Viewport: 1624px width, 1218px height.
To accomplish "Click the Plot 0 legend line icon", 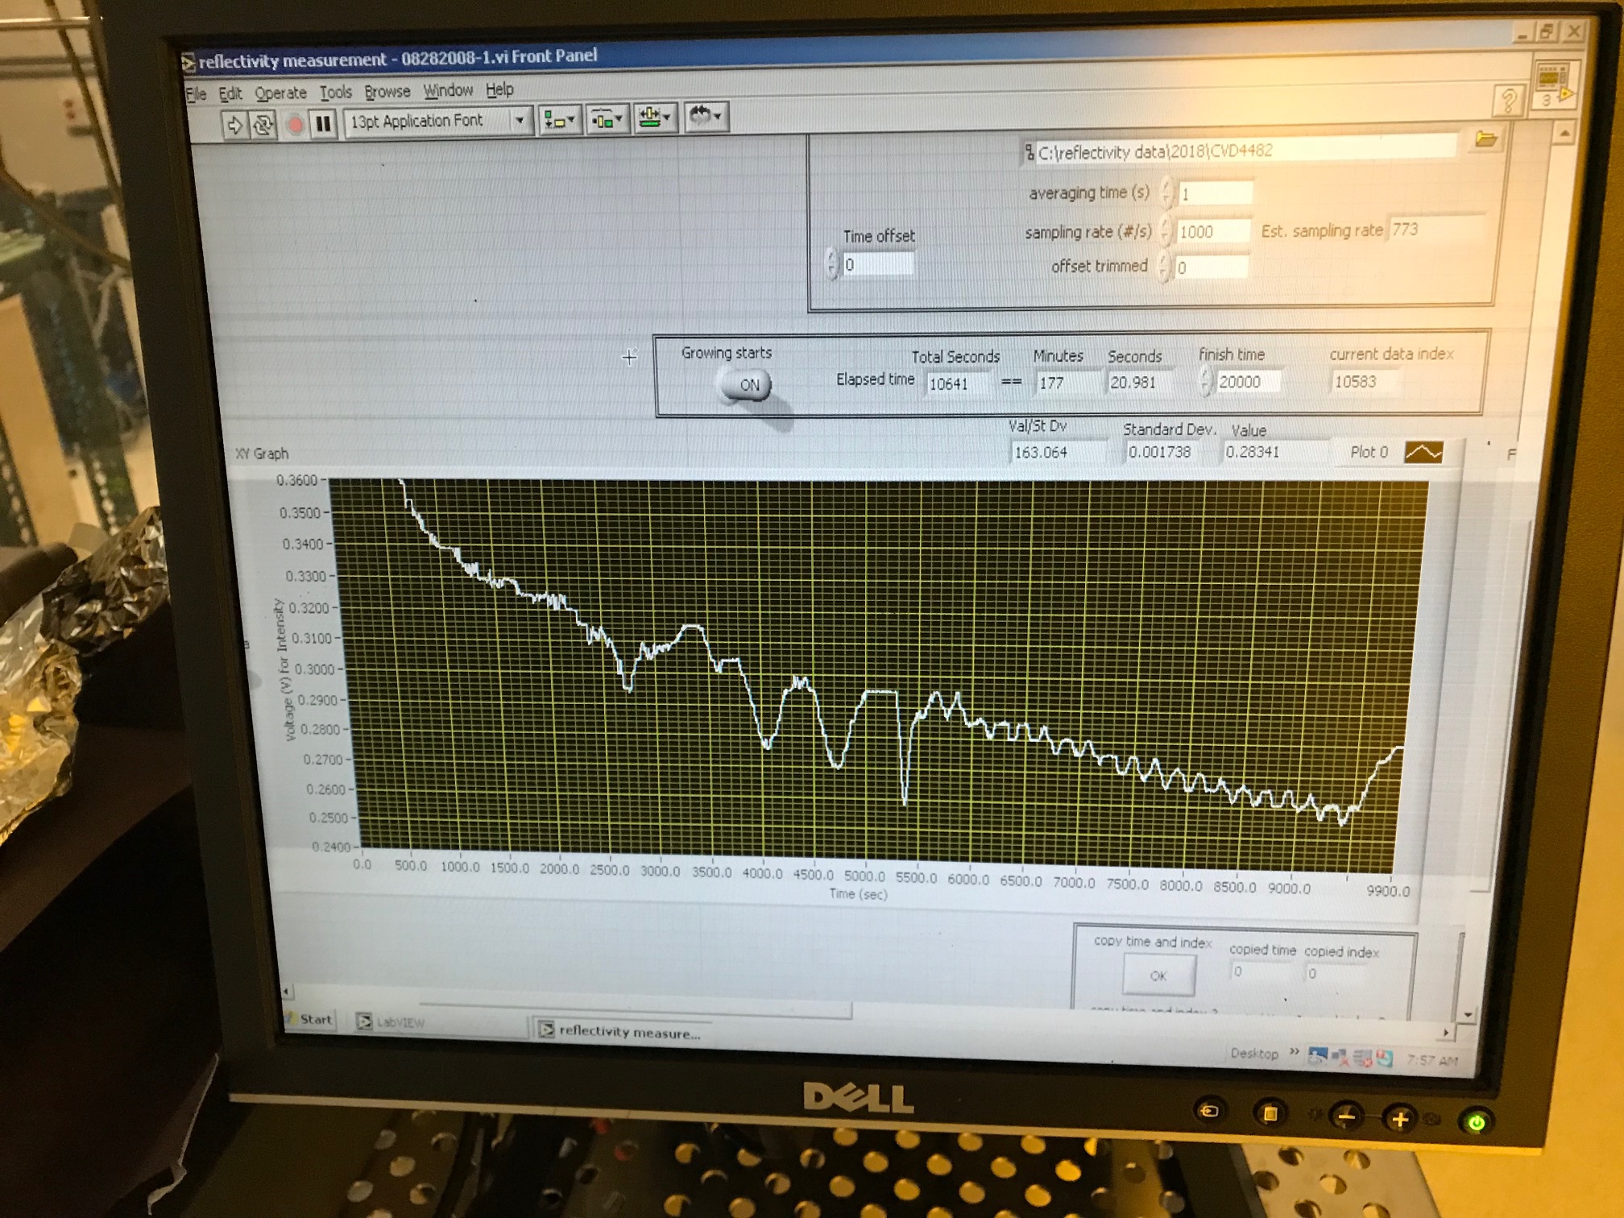I will [x=1423, y=453].
